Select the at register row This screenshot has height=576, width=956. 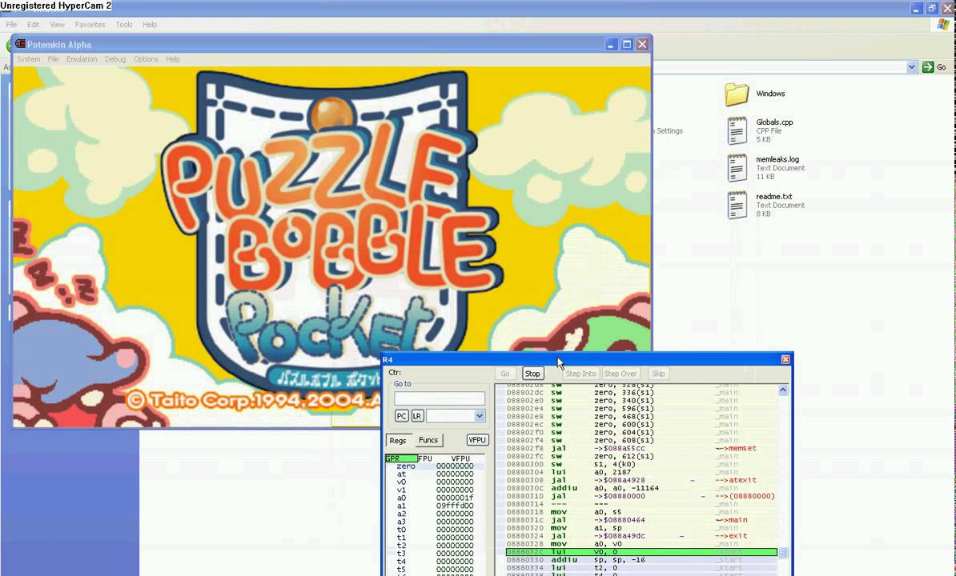pos(436,474)
